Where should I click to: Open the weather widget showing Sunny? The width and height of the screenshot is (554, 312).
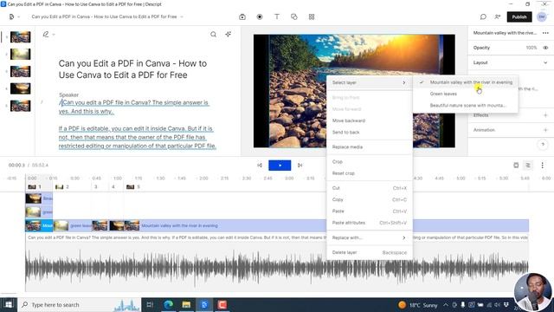click(x=417, y=304)
